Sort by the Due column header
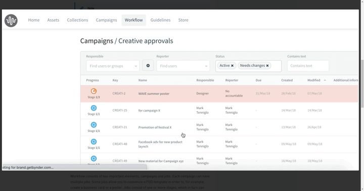This screenshot has height=191, width=364. coord(258,80)
